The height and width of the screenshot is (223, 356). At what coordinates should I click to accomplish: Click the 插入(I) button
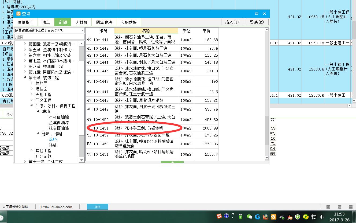[232, 22]
